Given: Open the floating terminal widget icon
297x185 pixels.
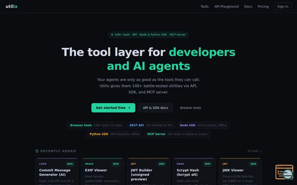Looking at the screenshot, I should (284, 172).
